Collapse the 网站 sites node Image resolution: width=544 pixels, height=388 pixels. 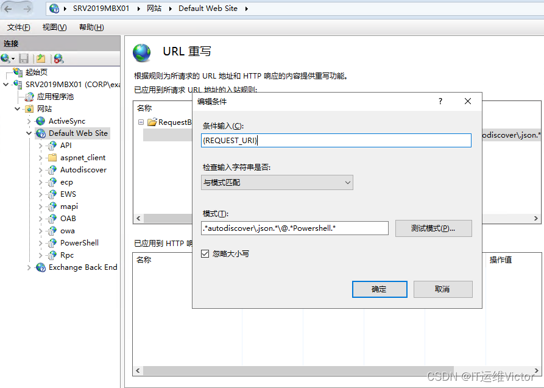pyautogui.click(x=17, y=108)
